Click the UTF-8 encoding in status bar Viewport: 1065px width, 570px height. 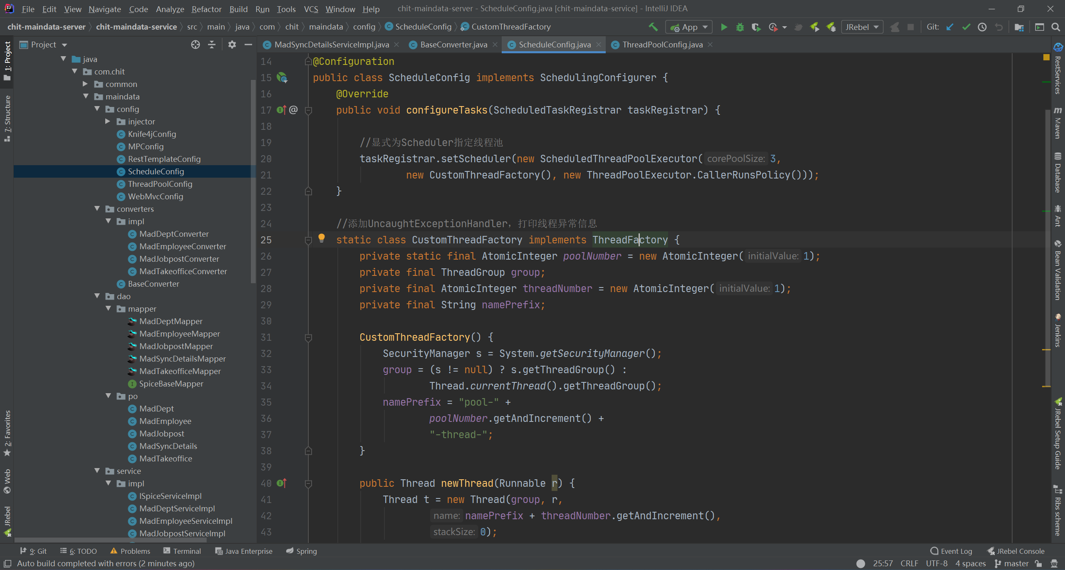pyautogui.click(x=936, y=563)
